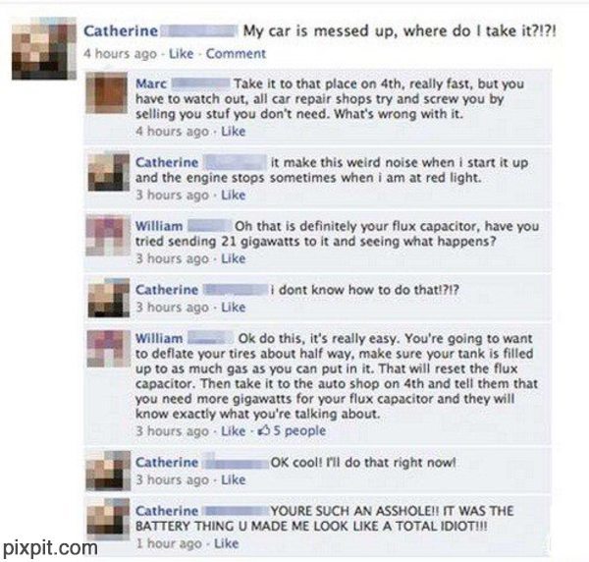Click the '4 hours ago' timestamp on the original post
The height and width of the screenshot is (562, 589).
pyautogui.click(x=120, y=53)
